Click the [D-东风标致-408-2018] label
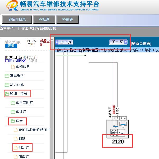 pos(21,57)
